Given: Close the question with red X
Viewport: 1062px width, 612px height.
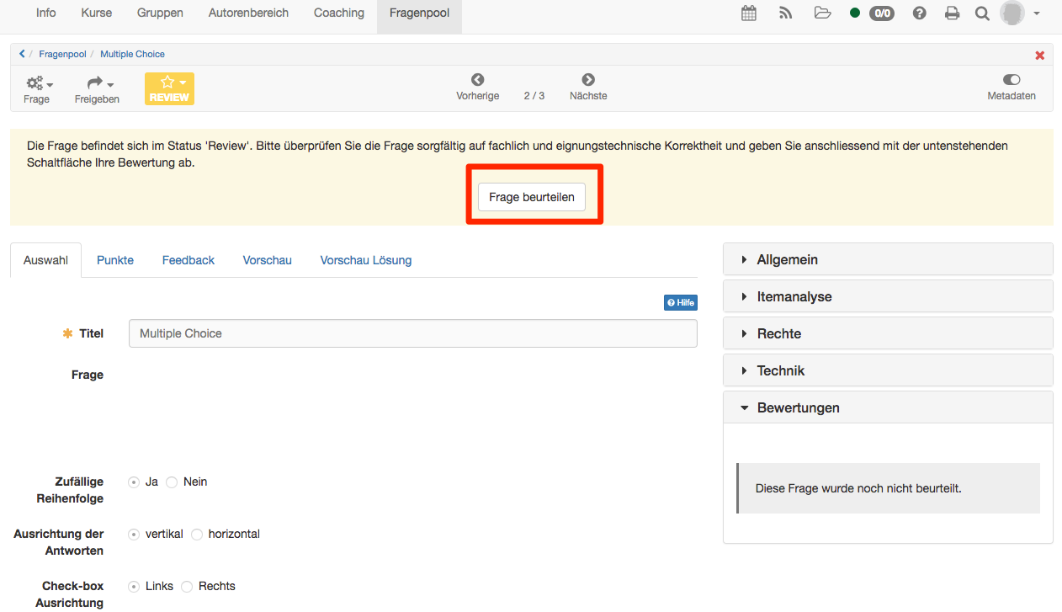Looking at the screenshot, I should 1039,55.
